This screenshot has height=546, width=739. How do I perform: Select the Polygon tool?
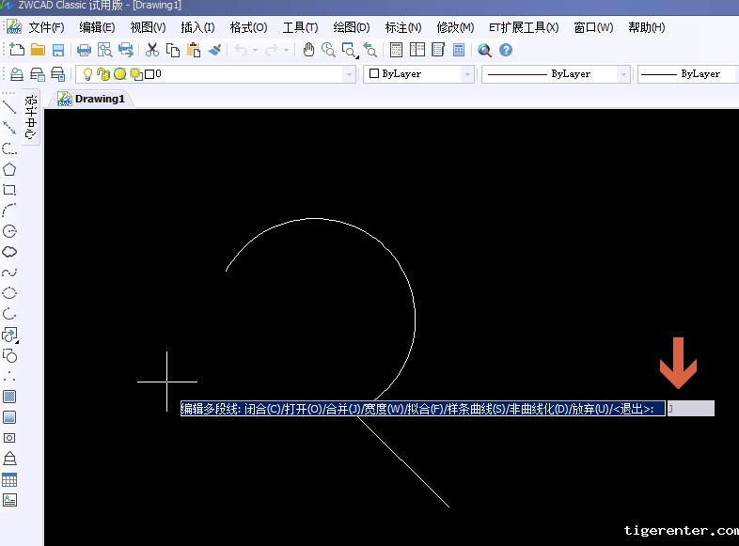(9, 169)
